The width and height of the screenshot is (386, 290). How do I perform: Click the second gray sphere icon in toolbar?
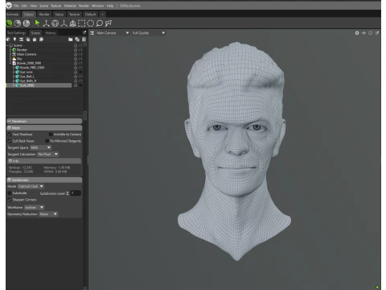[x=18, y=23]
